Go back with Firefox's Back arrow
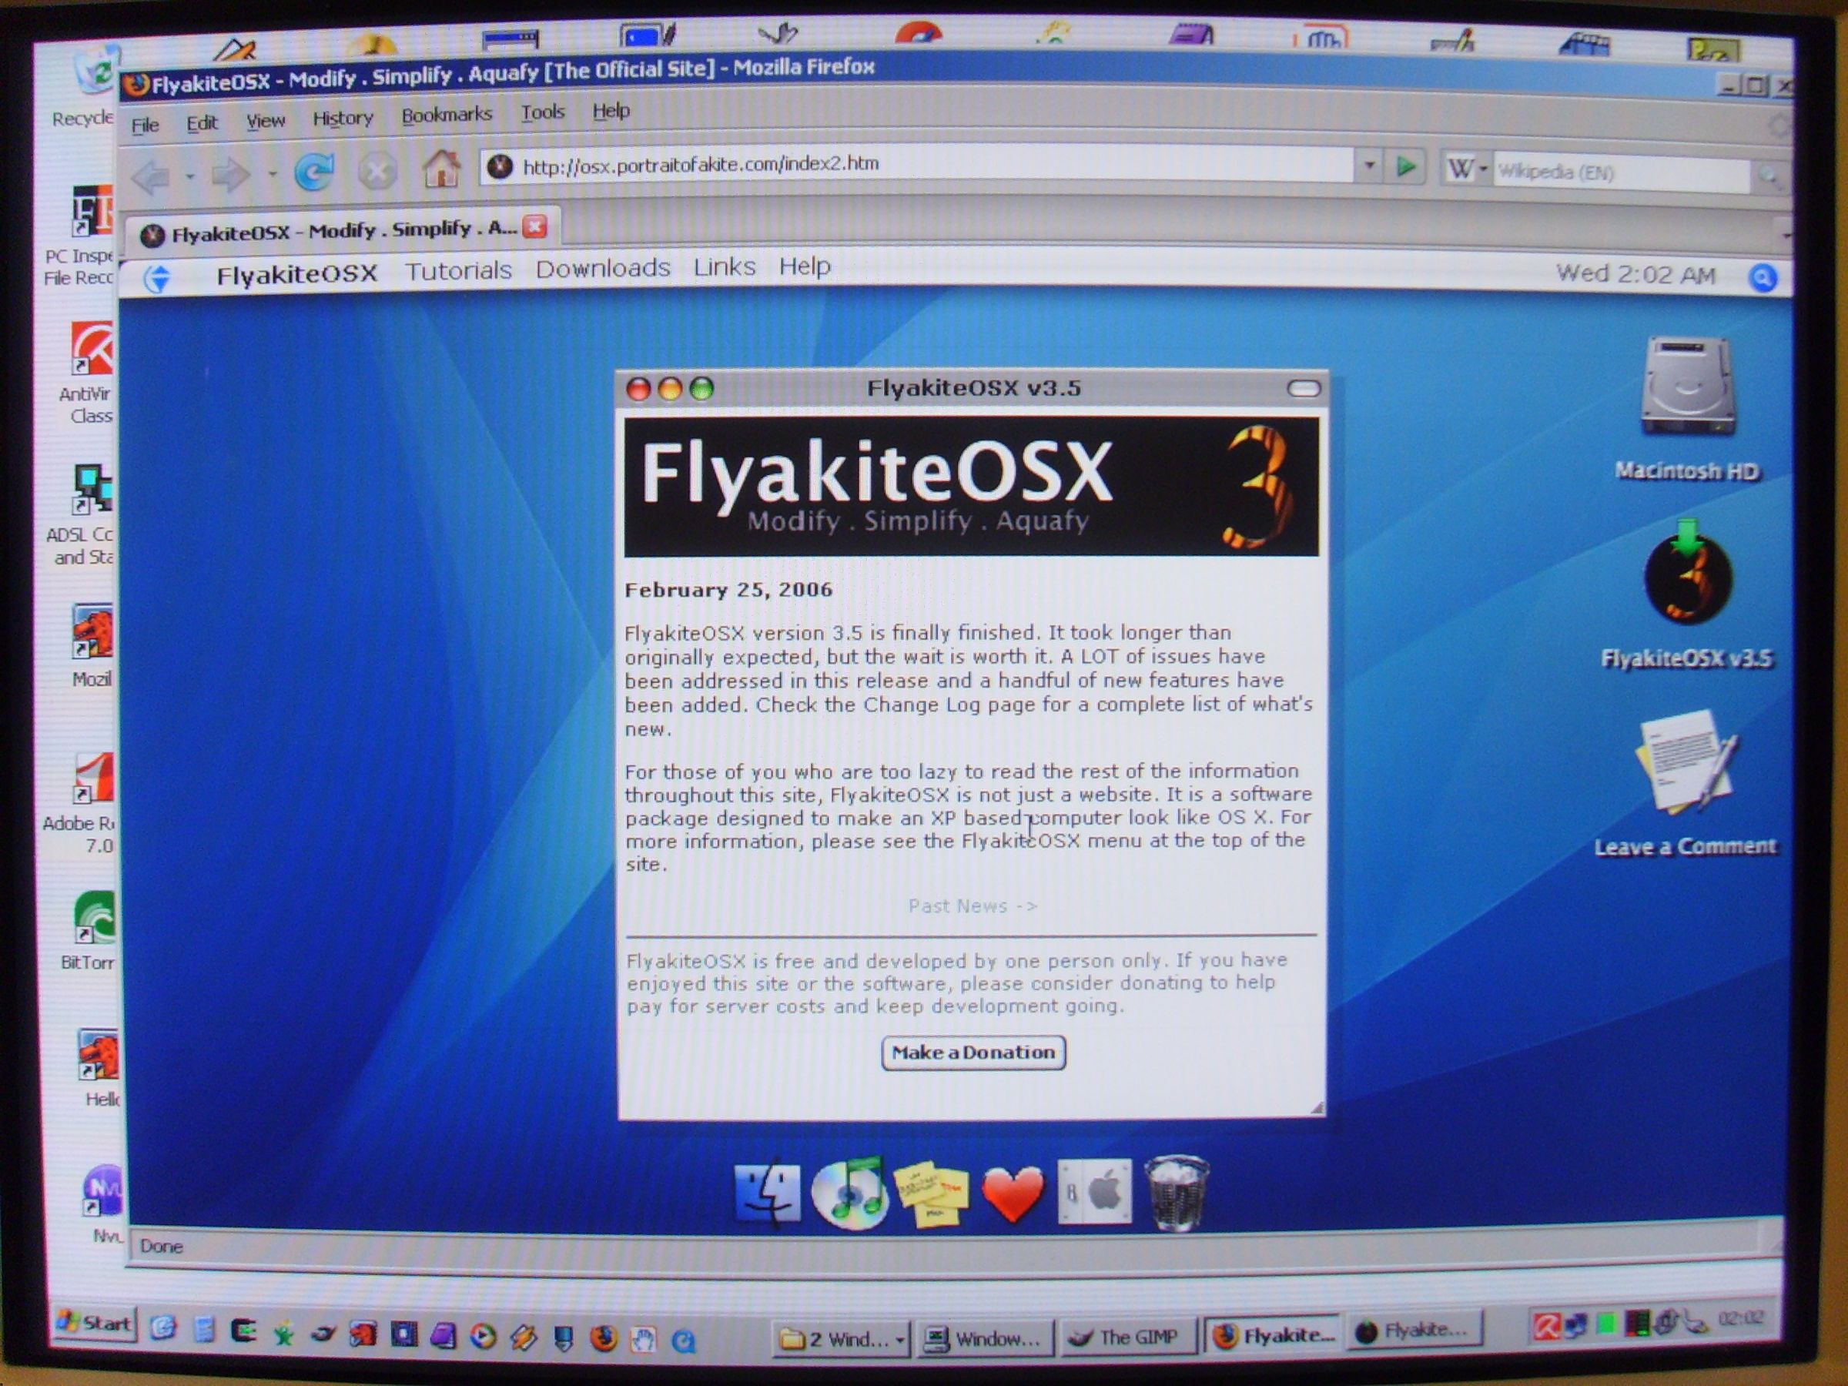Viewport: 1848px width, 1386px height. click(151, 176)
